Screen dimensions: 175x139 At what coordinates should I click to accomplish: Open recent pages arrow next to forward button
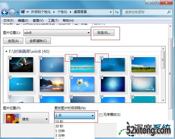[18, 12]
